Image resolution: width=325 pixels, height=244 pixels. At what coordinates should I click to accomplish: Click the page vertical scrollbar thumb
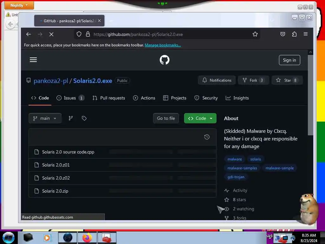[x=310, y=95]
